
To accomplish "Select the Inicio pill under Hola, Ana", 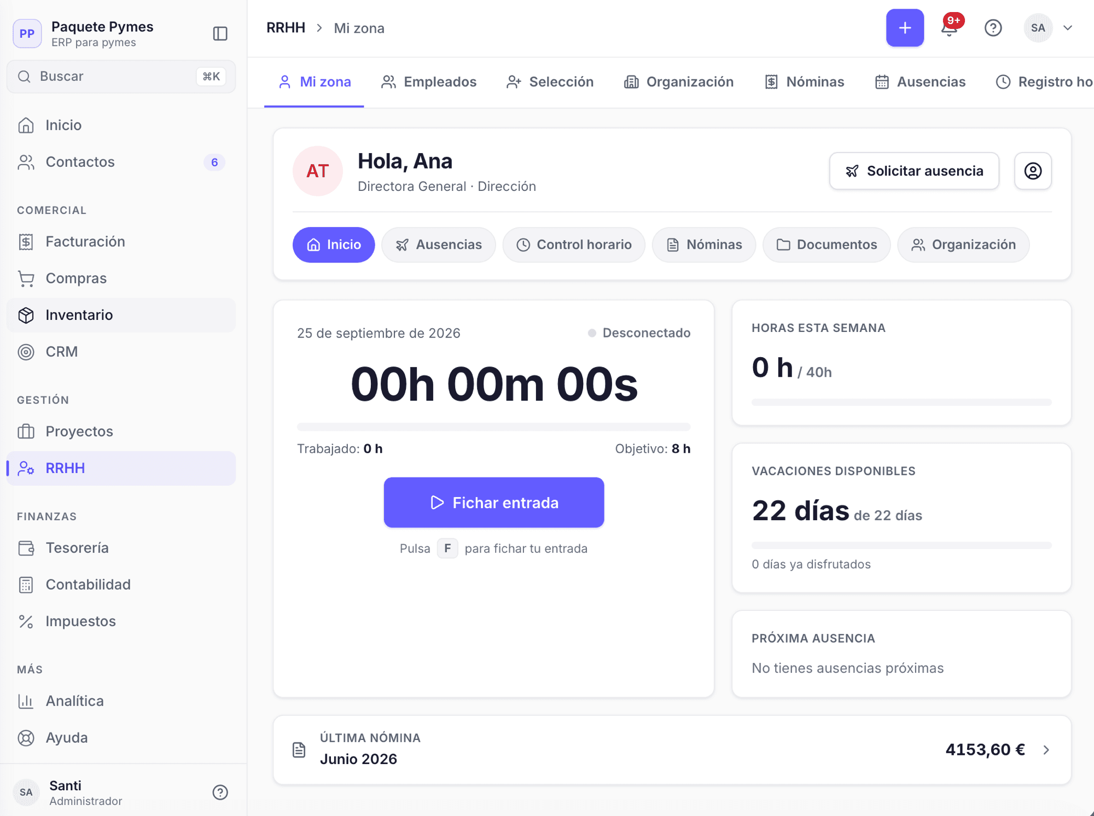I will [x=334, y=245].
